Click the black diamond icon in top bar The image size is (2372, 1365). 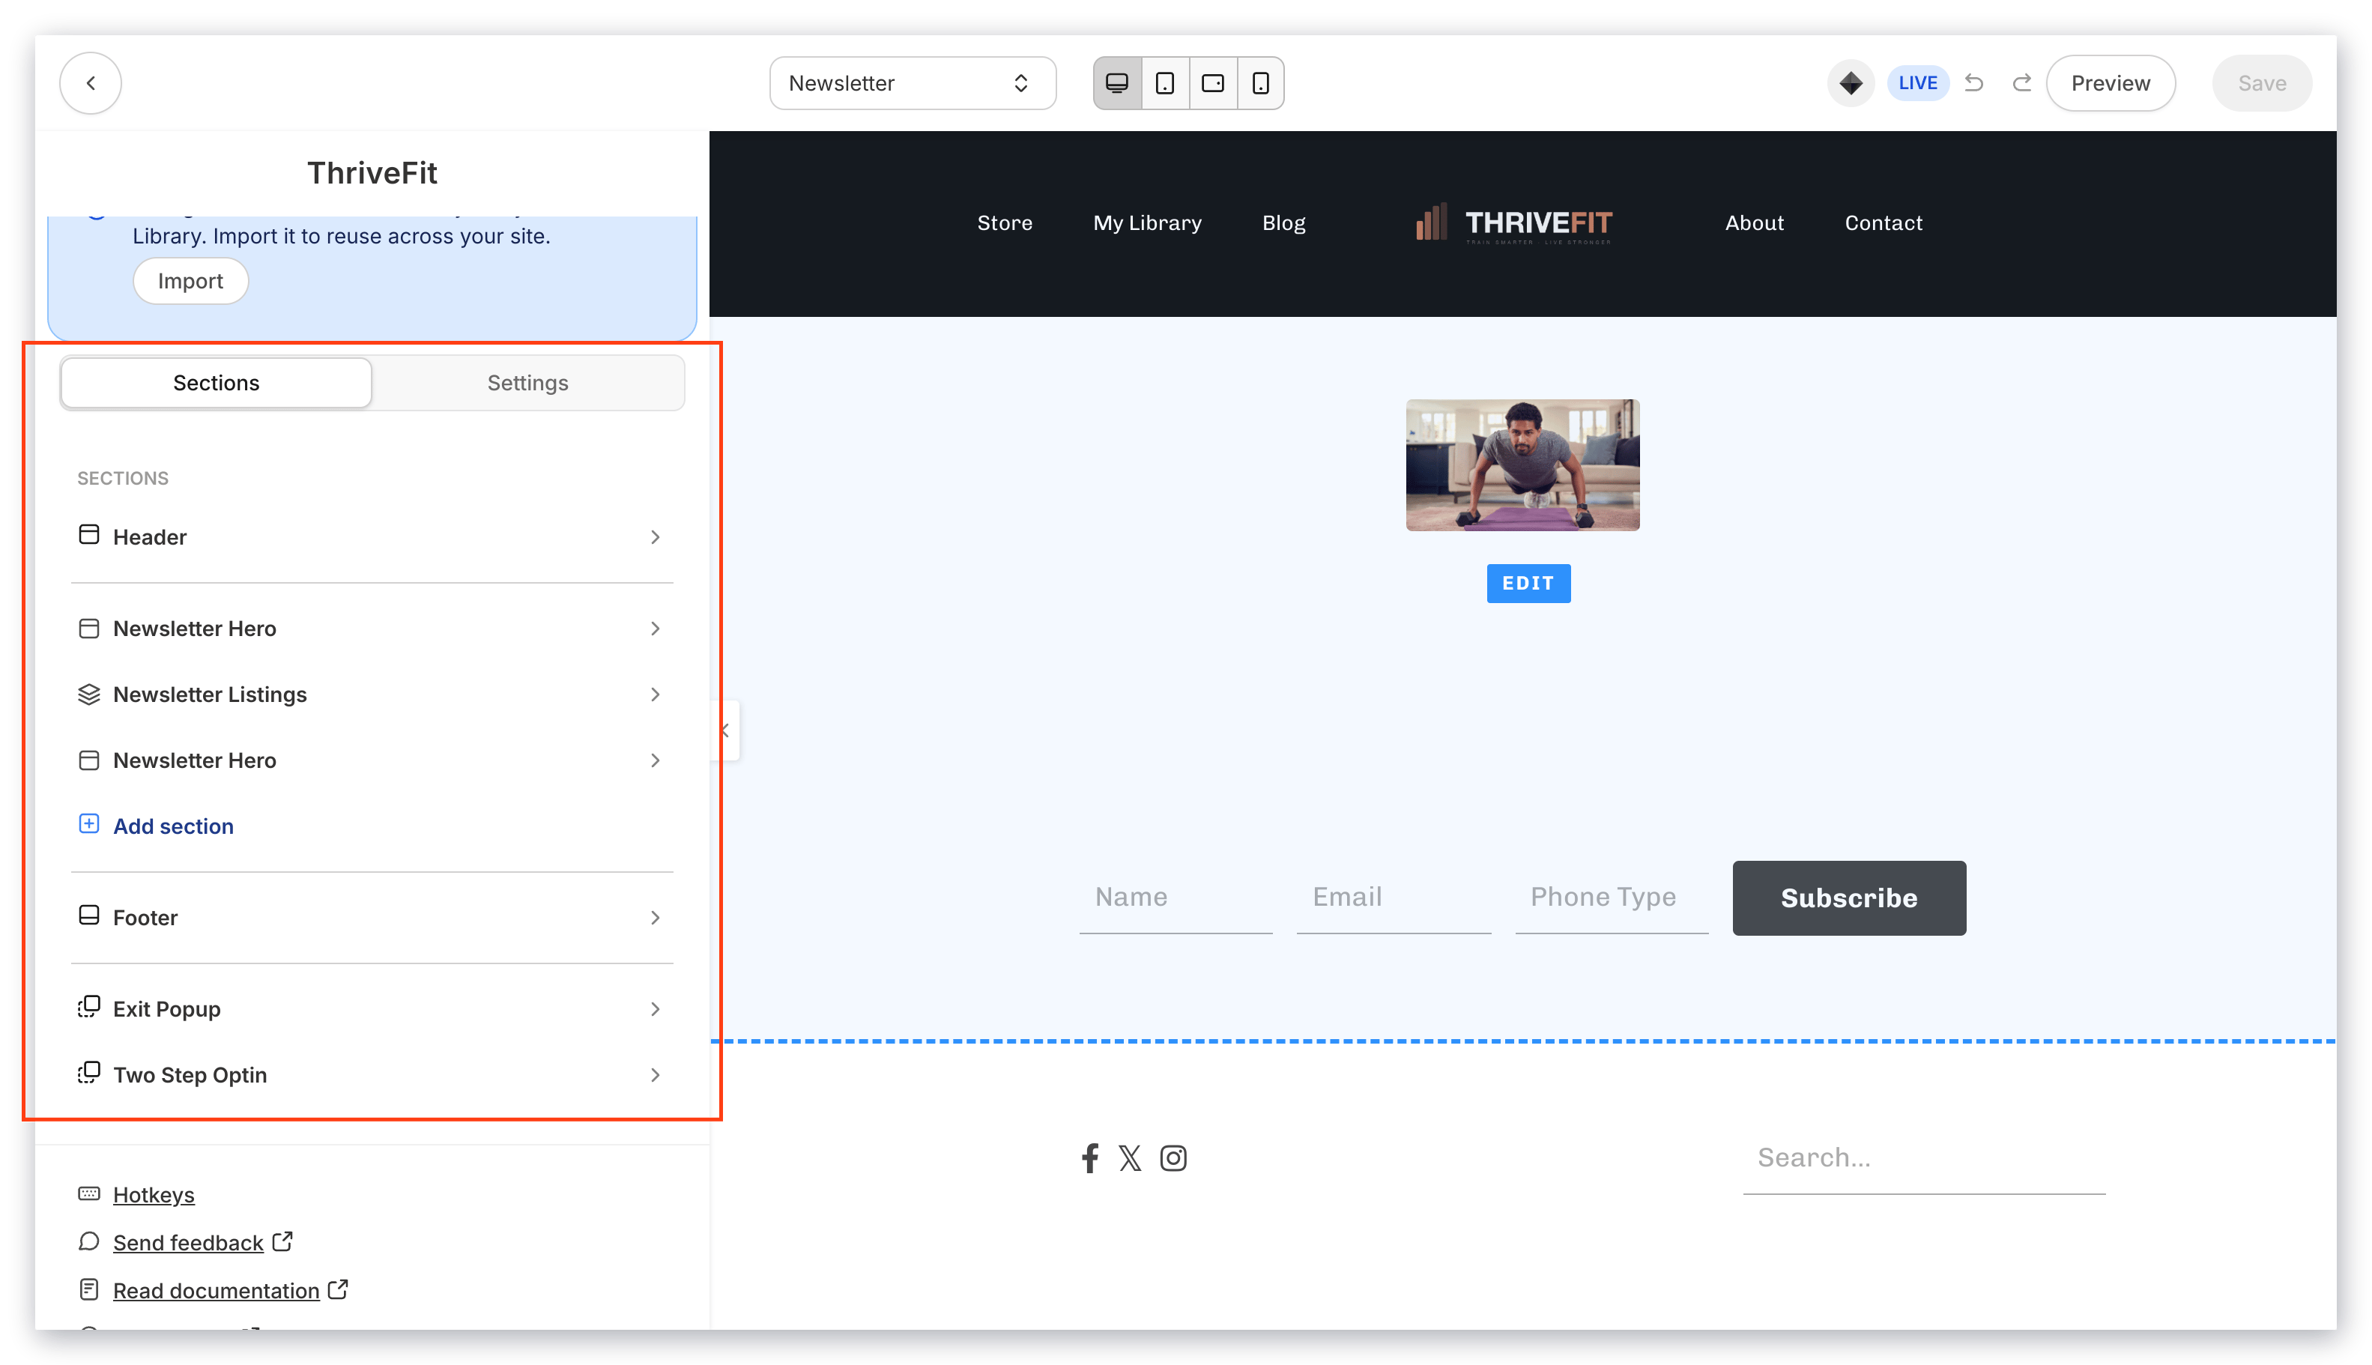coord(1851,82)
